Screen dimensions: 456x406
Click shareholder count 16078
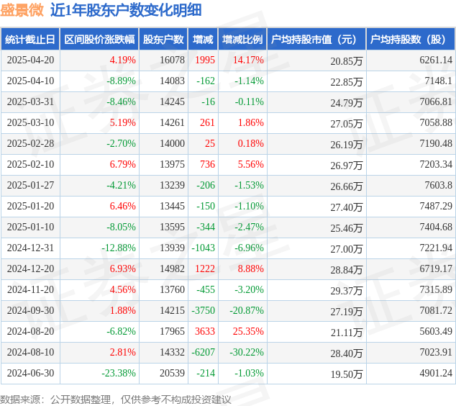tap(172, 60)
